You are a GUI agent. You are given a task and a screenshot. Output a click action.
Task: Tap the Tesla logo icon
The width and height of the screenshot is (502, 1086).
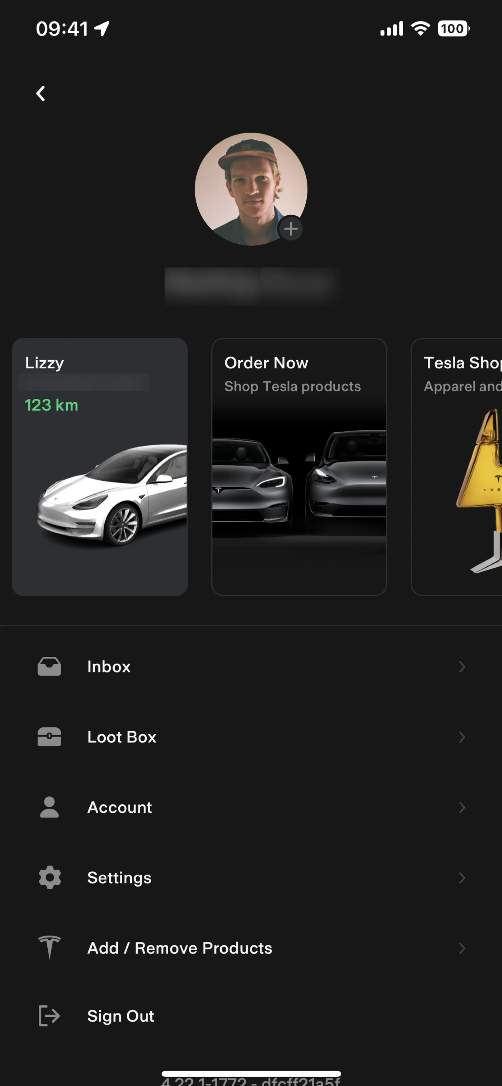(x=49, y=947)
